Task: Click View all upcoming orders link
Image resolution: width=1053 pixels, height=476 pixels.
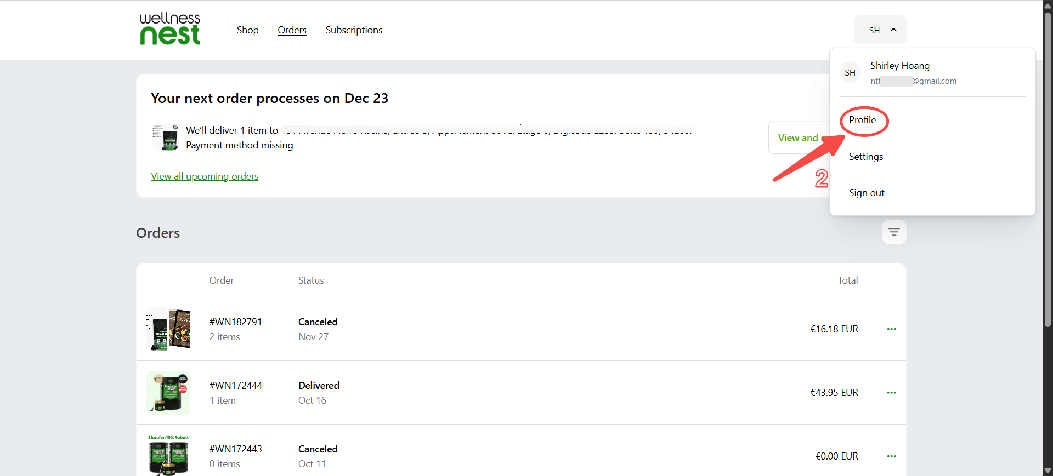Action: pos(205,176)
